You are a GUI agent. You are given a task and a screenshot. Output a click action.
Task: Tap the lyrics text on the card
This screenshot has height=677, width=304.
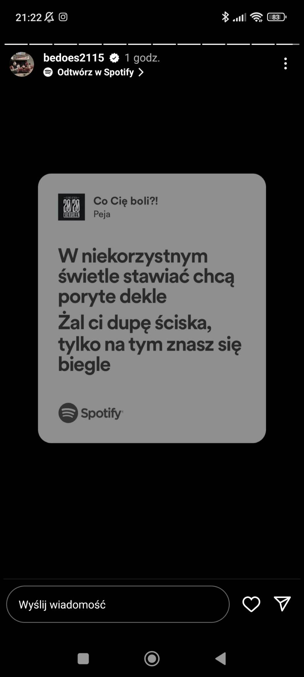(150, 310)
